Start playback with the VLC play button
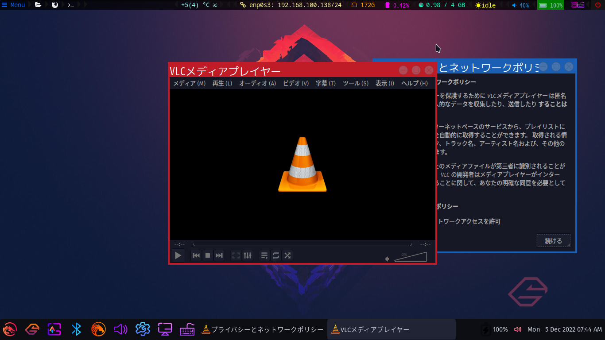This screenshot has height=340, width=605. (x=178, y=255)
